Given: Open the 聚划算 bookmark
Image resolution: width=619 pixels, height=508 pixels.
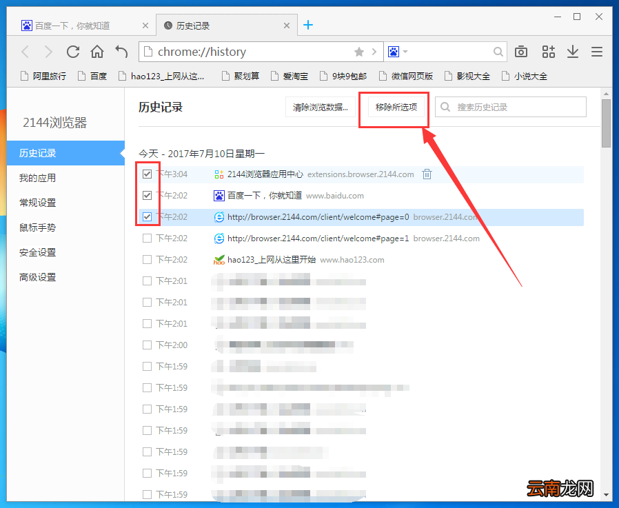Looking at the screenshot, I should [241, 77].
